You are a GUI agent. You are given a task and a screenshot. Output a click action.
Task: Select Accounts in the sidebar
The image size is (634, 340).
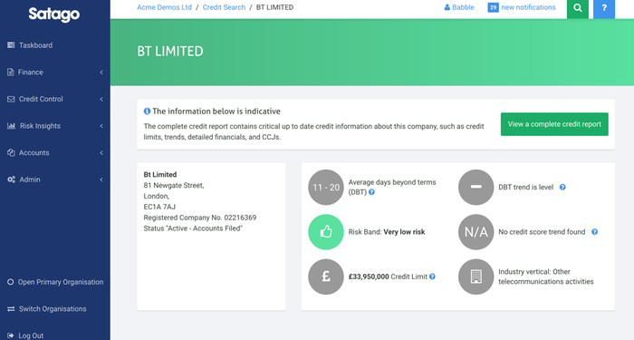[34, 152]
